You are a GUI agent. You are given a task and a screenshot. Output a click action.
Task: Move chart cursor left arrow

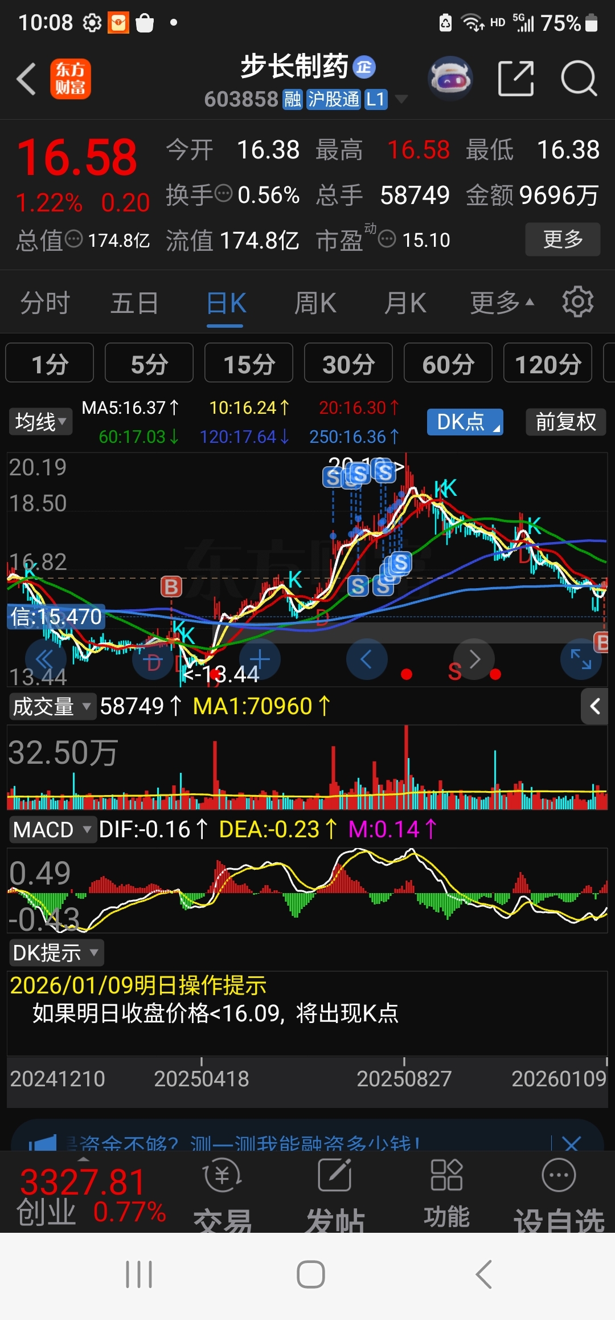click(x=367, y=659)
